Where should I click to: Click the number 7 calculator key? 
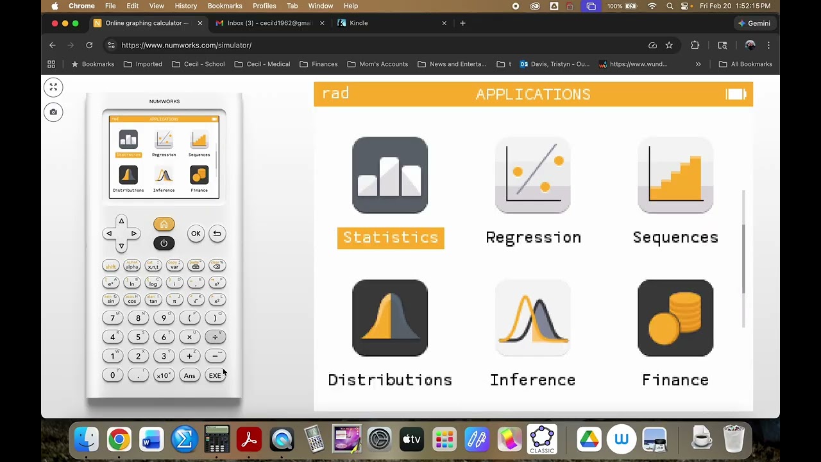tap(112, 318)
